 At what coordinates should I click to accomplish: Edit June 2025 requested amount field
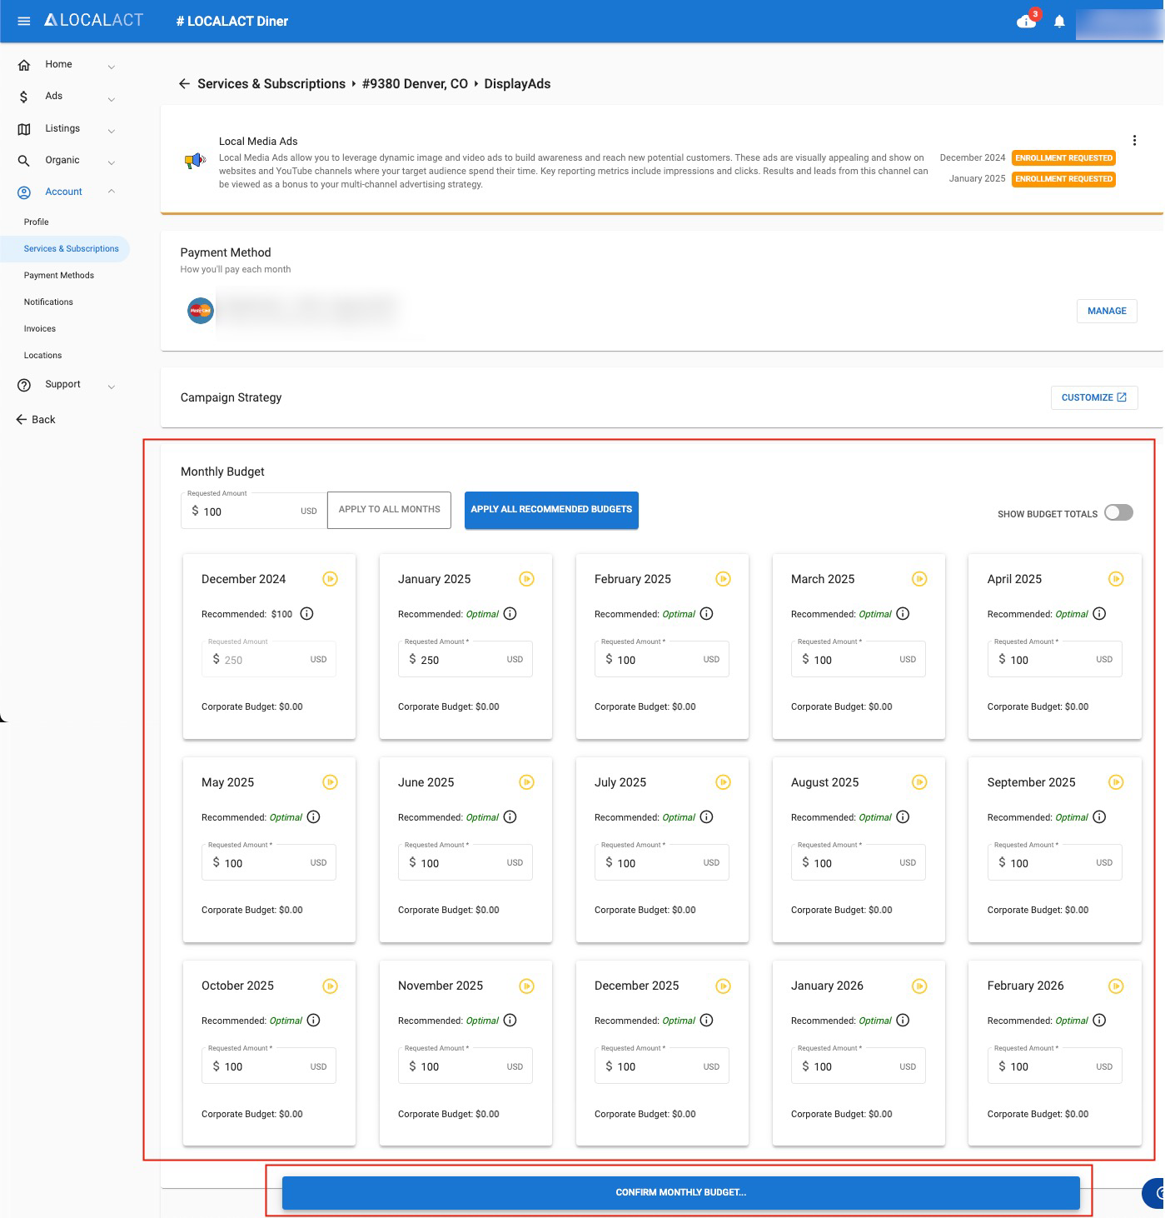(x=466, y=862)
